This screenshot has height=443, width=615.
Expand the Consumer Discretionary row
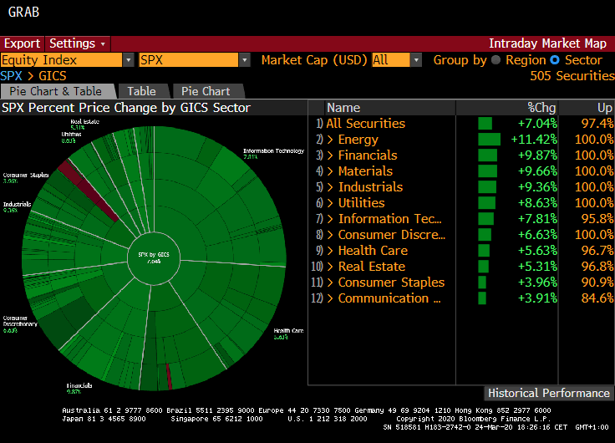[x=330, y=235]
